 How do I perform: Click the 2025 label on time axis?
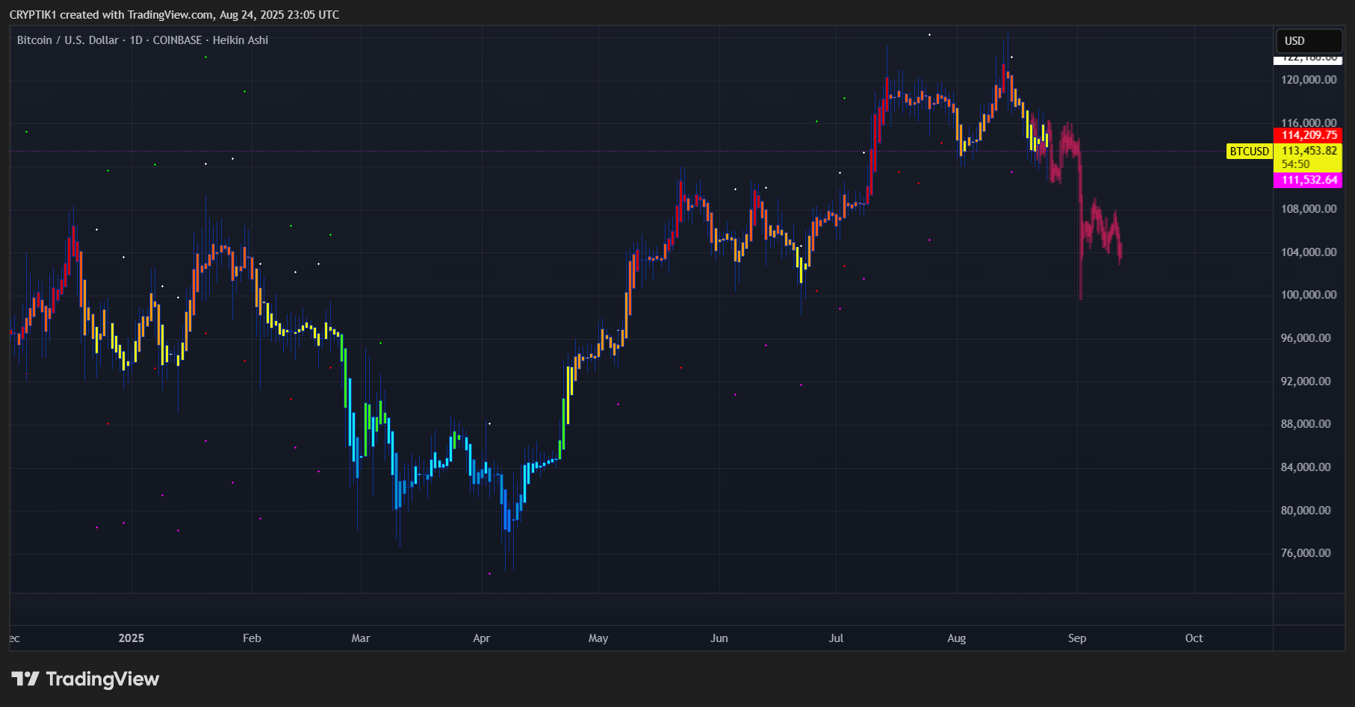131,638
